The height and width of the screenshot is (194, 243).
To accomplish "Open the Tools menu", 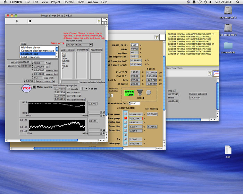I will coord(81,2).
